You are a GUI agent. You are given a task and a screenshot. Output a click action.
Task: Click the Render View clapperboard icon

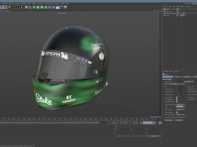click(14, 7)
